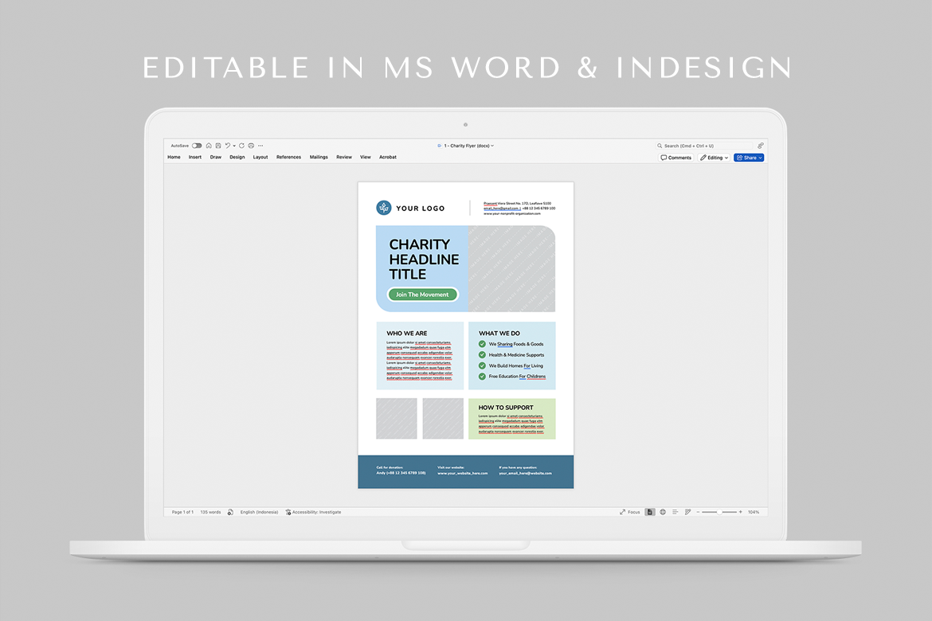Click the Print icon in title bar
The width and height of the screenshot is (932, 621).
251,146
